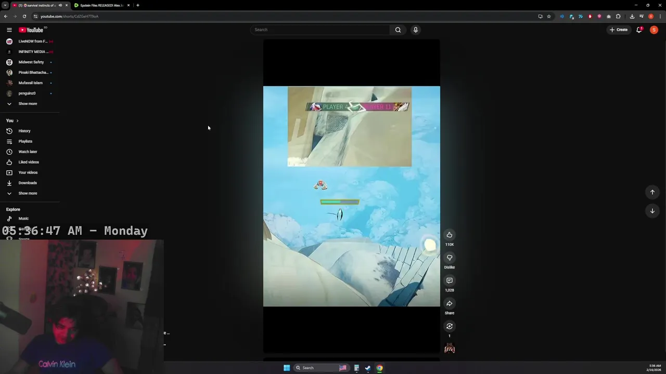Open the taskbar clock and date
This screenshot has height=374, width=666.
[654, 368]
